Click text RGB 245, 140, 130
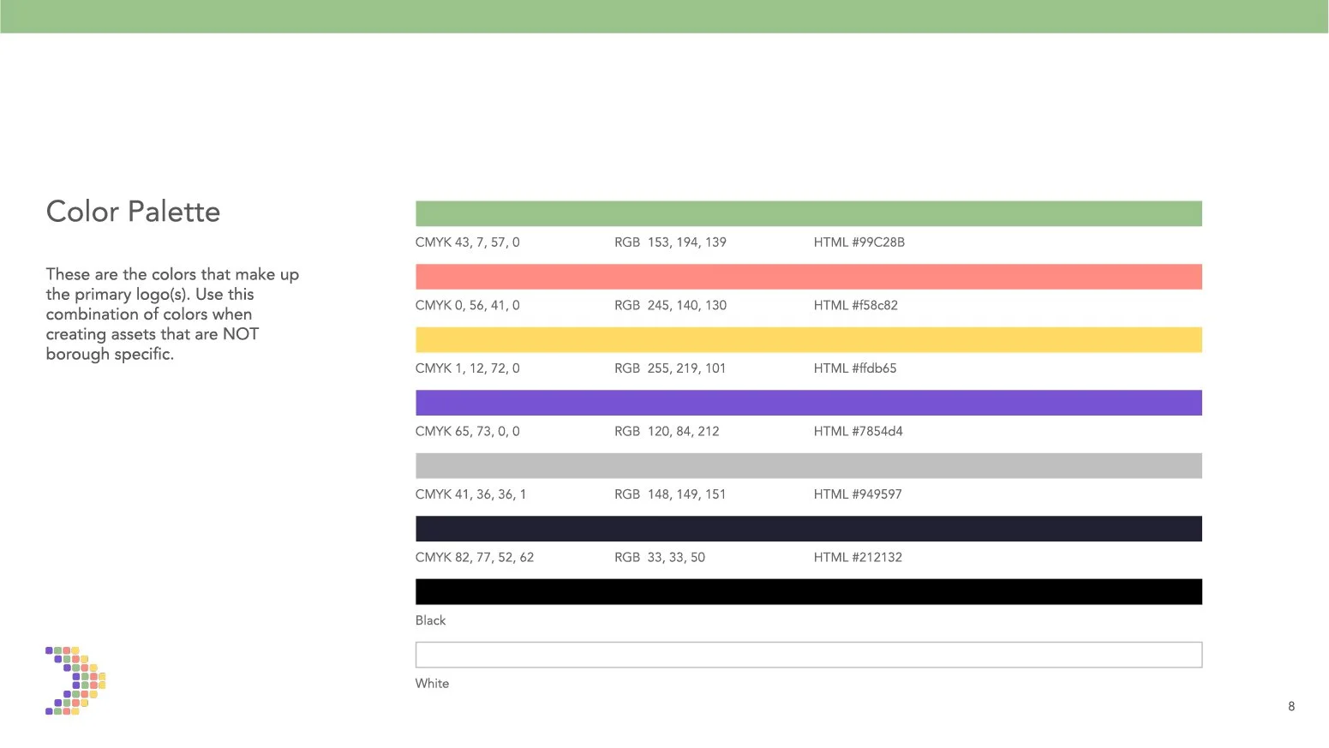The height and width of the screenshot is (748, 1329). tap(670, 305)
